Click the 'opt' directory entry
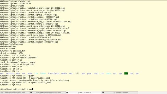The width and height of the screenshot is (167, 94). [x=83, y=73]
